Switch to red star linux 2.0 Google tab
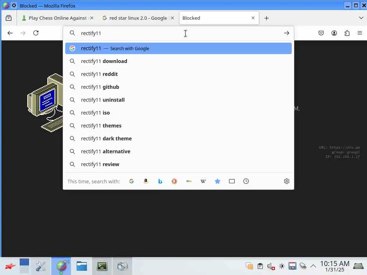 (138, 18)
